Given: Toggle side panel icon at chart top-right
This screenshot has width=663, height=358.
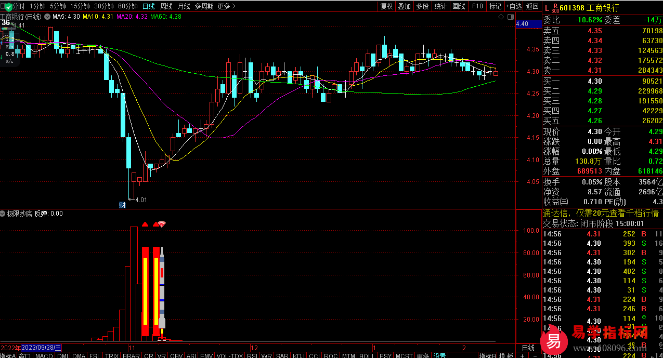Looking at the screenshot, I should [x=510, y=17].
